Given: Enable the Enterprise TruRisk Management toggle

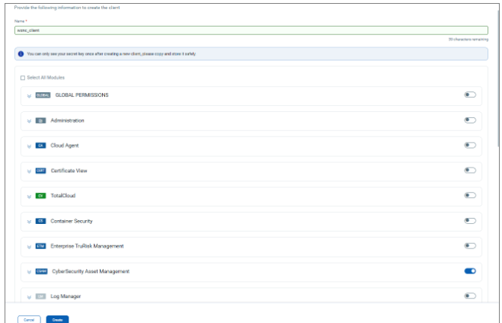Looking at the screenshot, I should [470, 246].
